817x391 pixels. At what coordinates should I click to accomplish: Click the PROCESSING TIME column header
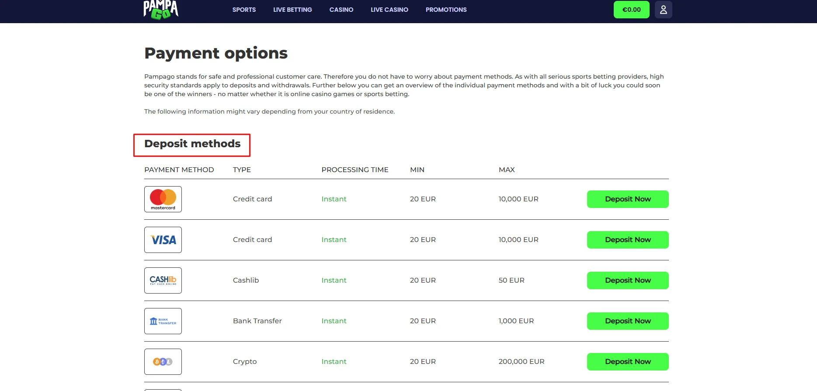pyautogui.click(x=355, y=170)
